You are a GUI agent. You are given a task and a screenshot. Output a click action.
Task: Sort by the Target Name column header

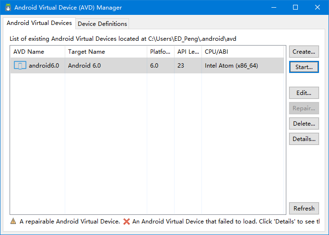(x=86, y=52)
